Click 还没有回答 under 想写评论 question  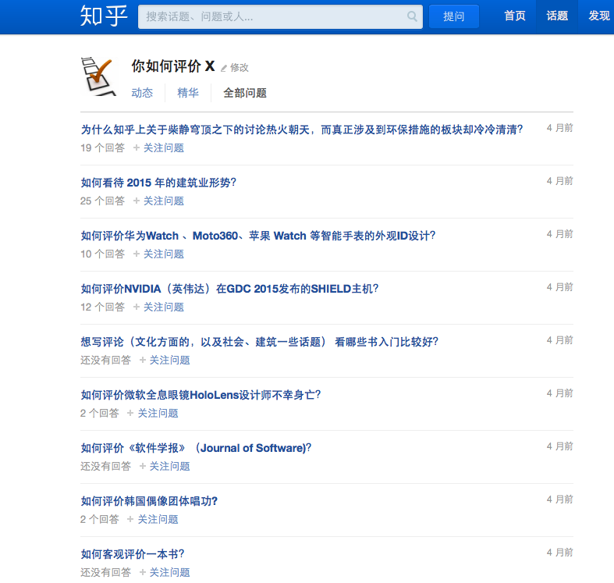106,361
